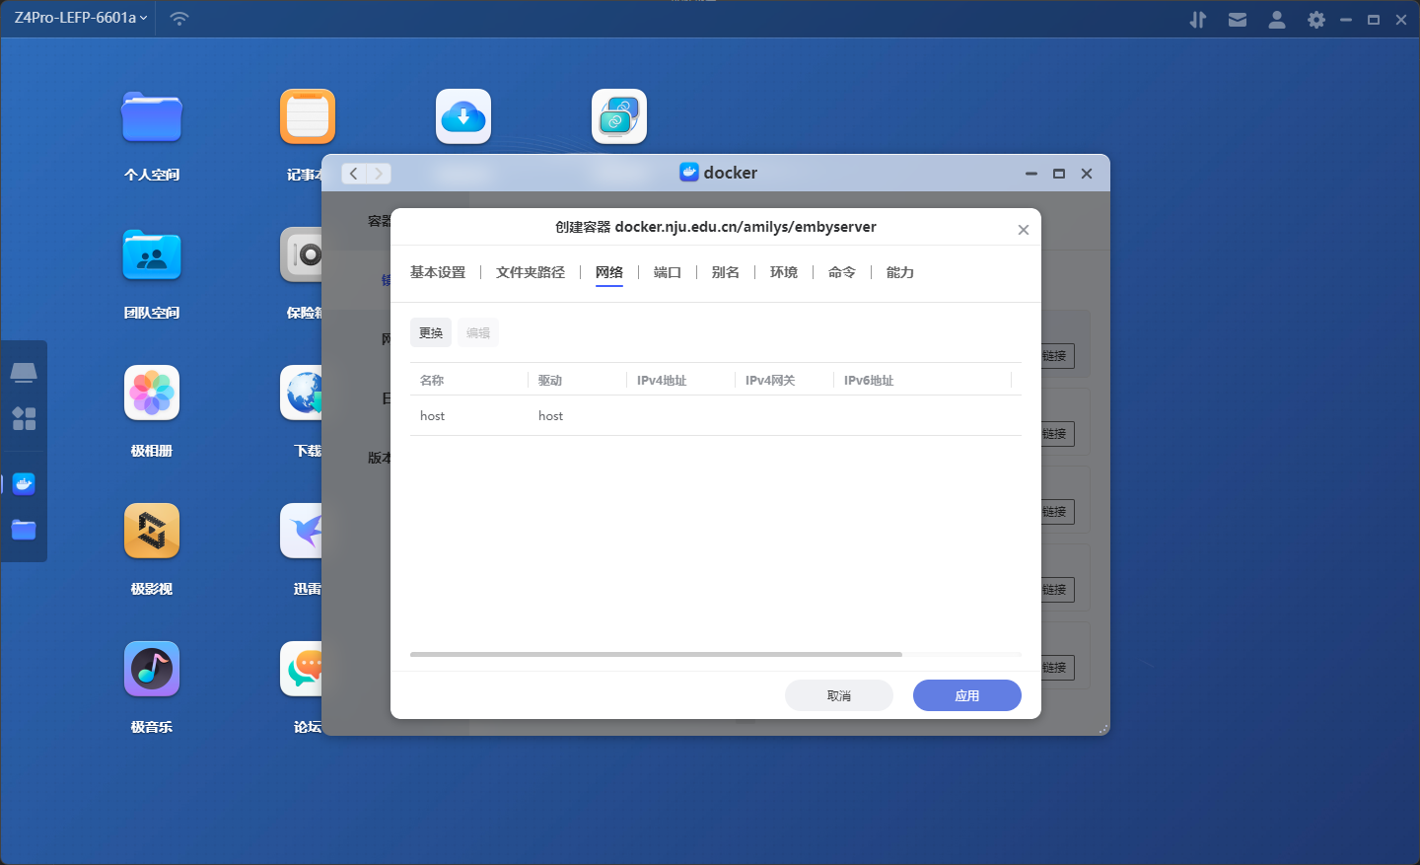Screen dimensions: 1420x865
Task: Click the docker icon in left dock
Action: point(24,484)
